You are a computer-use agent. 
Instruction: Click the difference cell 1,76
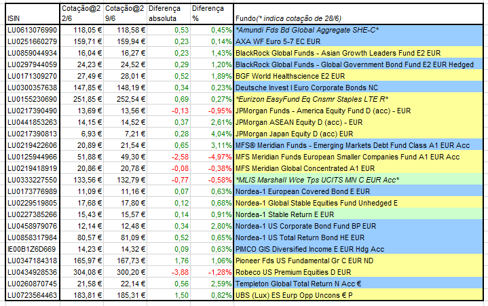168,261
